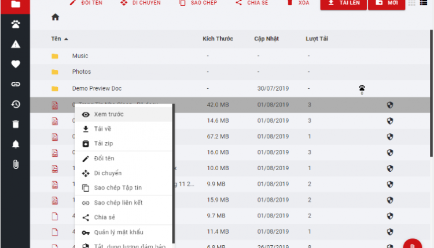This screenshot has width=434, height=248.
Task: Click the shield icon on the 9.7 MB row
Action: click(390, 216)
